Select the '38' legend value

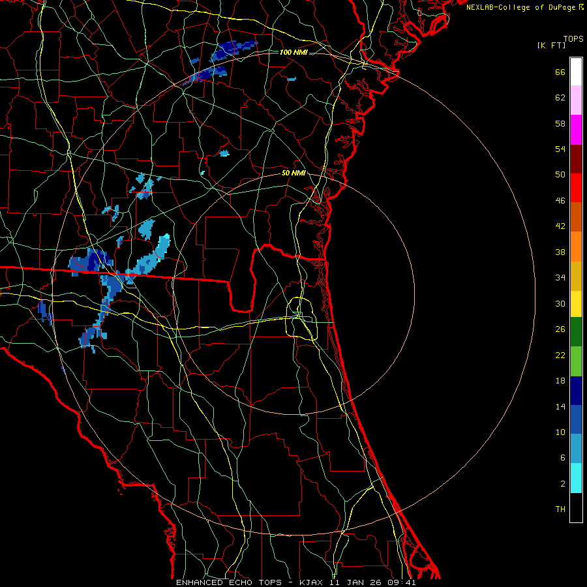(x=560, y=252)
